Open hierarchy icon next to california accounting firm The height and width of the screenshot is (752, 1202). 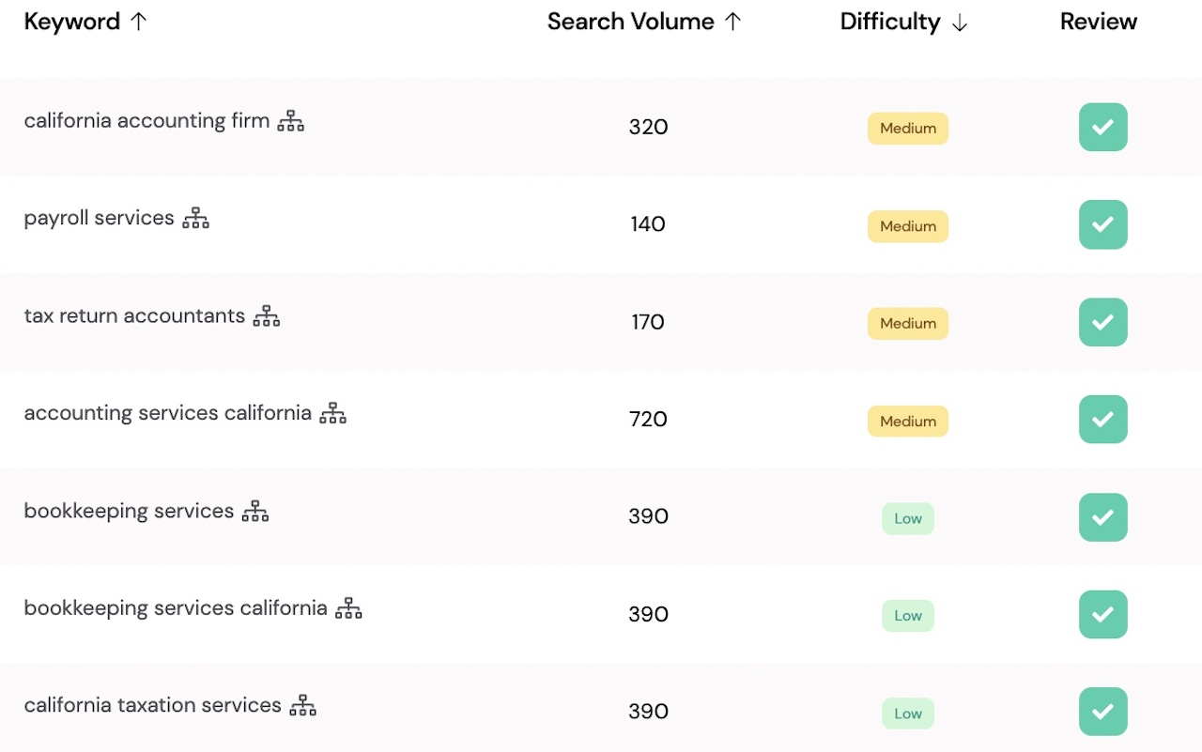pyautogui.click(x=291, y=121)
